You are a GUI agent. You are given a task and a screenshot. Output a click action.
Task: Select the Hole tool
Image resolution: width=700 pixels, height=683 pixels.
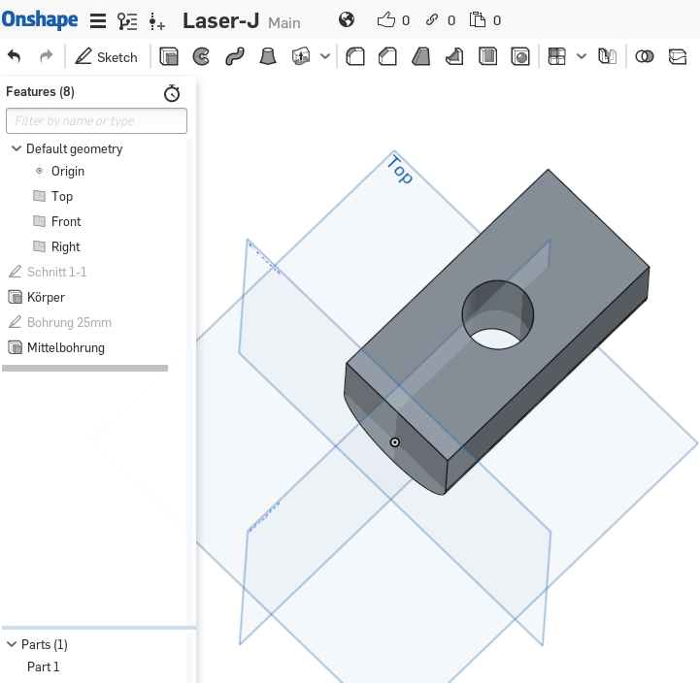pos(520,57)
